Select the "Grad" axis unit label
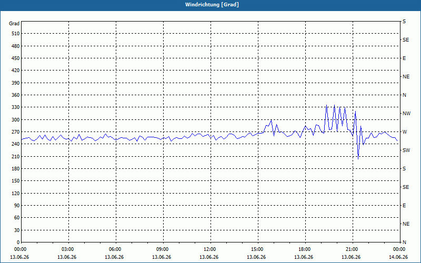 [14, 24]
